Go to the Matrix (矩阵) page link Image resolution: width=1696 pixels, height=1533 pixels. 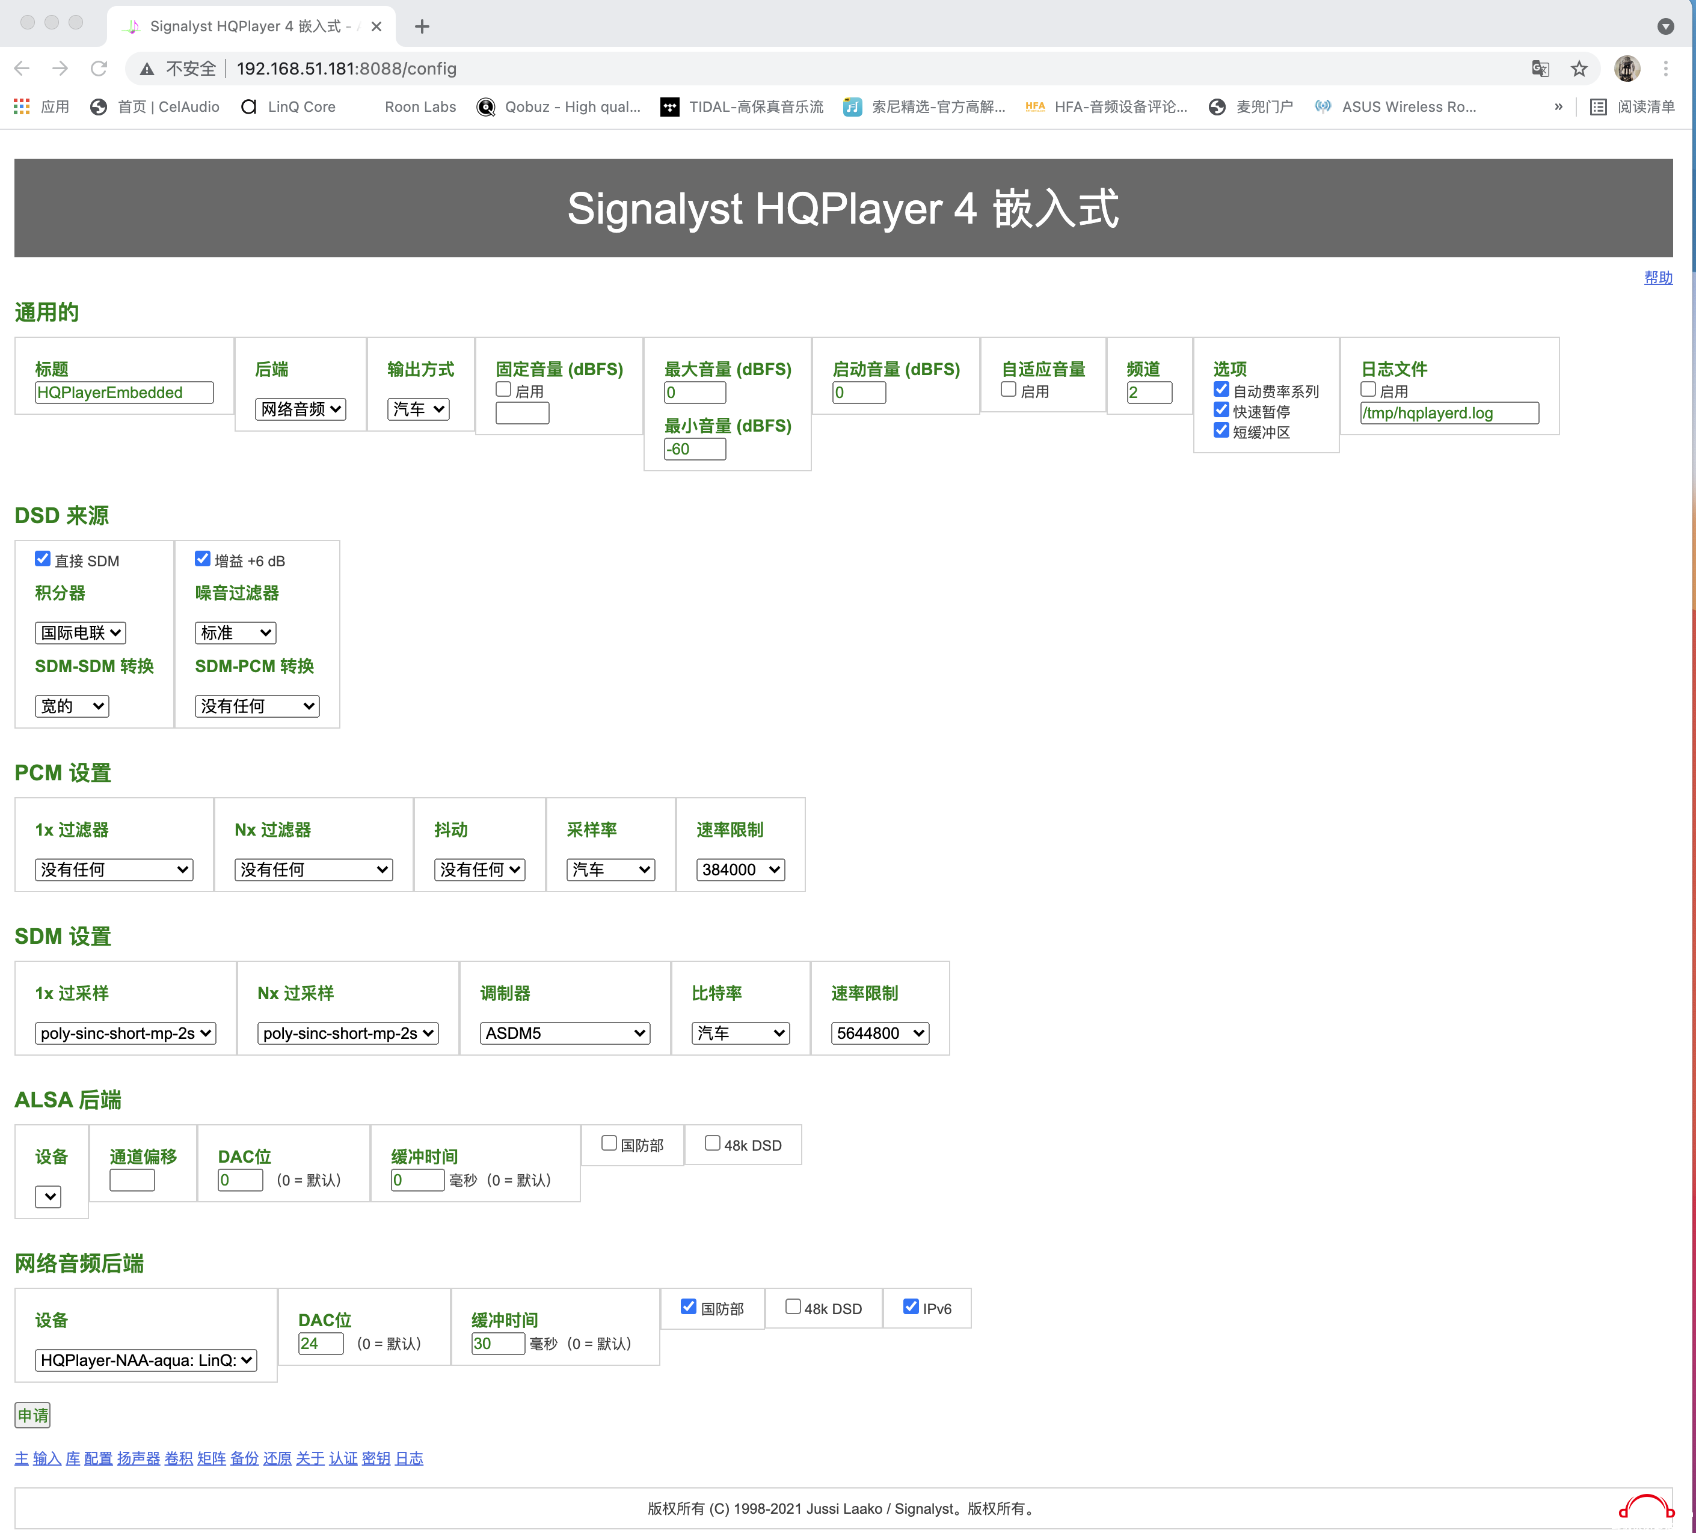coord(211,1459)
